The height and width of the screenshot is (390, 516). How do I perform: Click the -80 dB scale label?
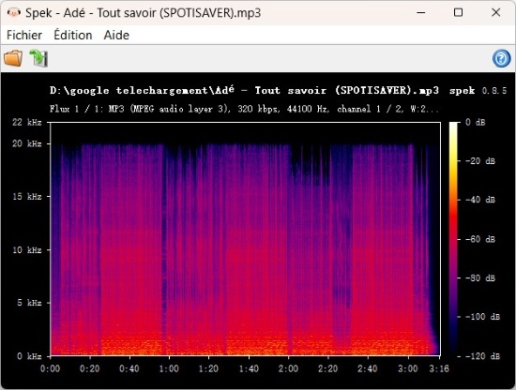pos(480,278)
